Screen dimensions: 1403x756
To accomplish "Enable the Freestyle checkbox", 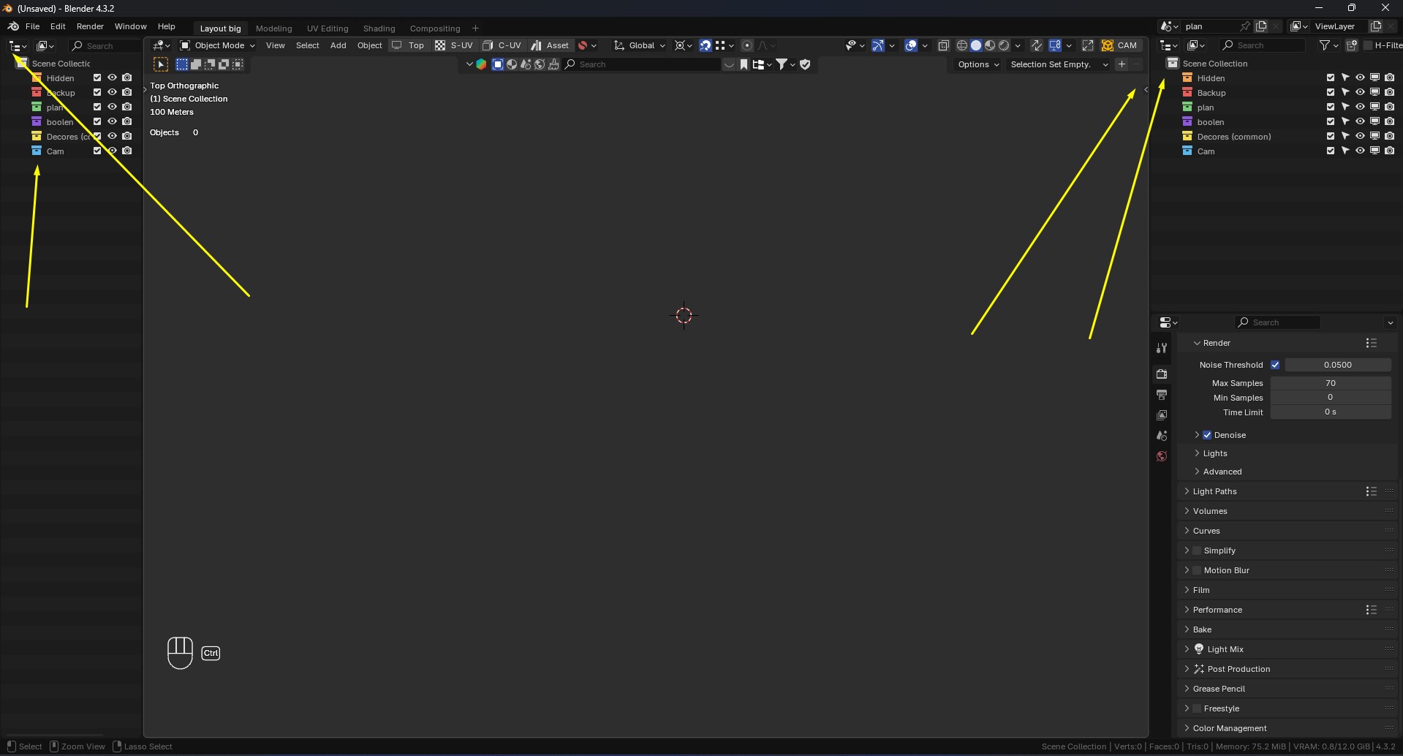I will click(1197, 708).
